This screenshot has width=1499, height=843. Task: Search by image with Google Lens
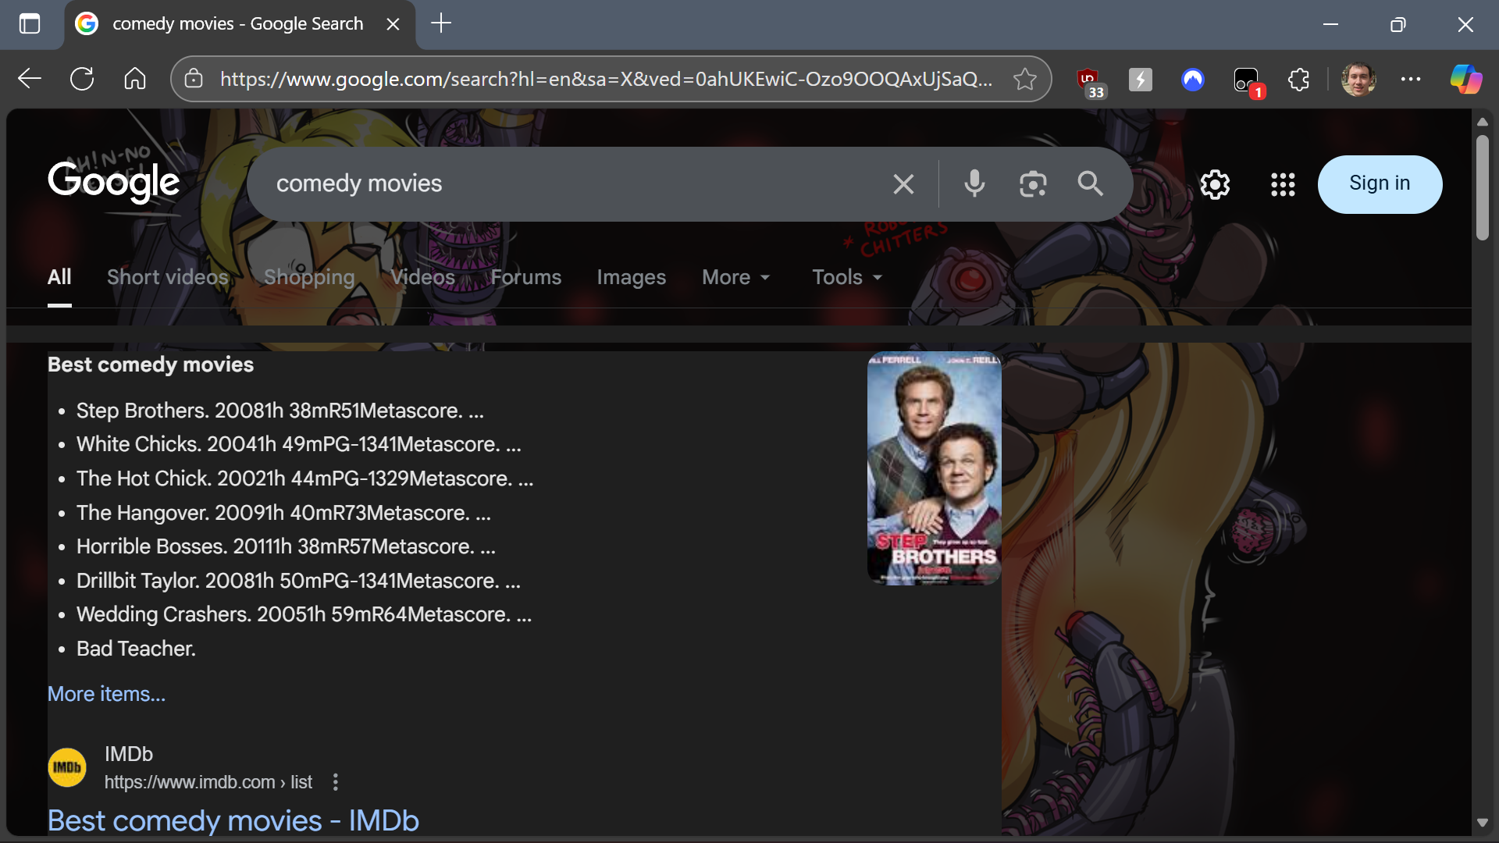[x=1033, y=184]
